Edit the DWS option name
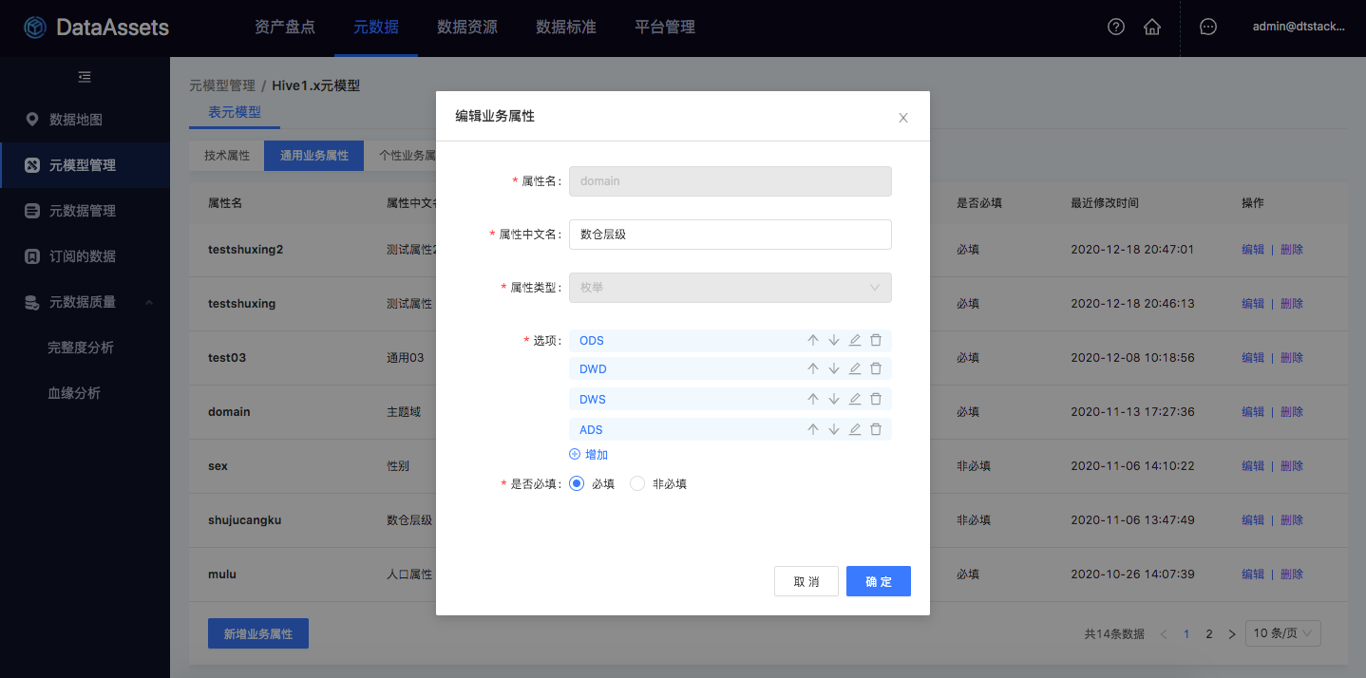The image size is (1366, 678). (x=855, y=400)
